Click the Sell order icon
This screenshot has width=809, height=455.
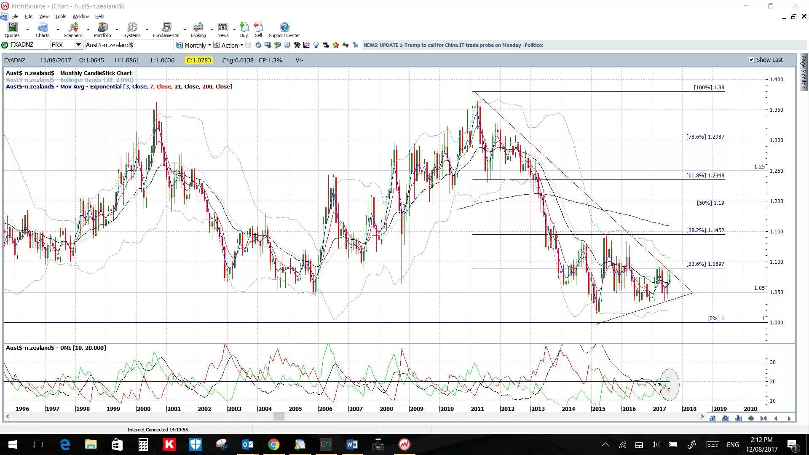click(x=258, y=30)
